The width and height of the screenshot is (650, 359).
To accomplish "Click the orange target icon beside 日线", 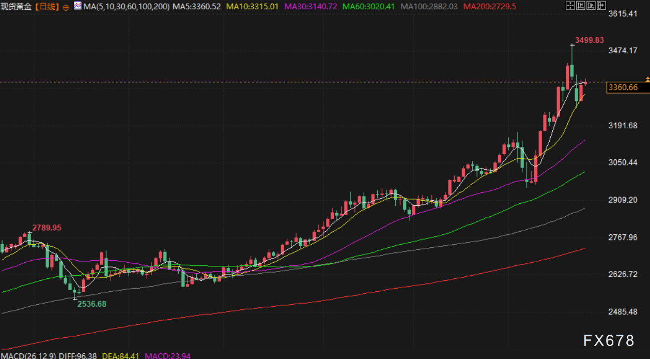I will pyautogui.click(x=66, y=7).
